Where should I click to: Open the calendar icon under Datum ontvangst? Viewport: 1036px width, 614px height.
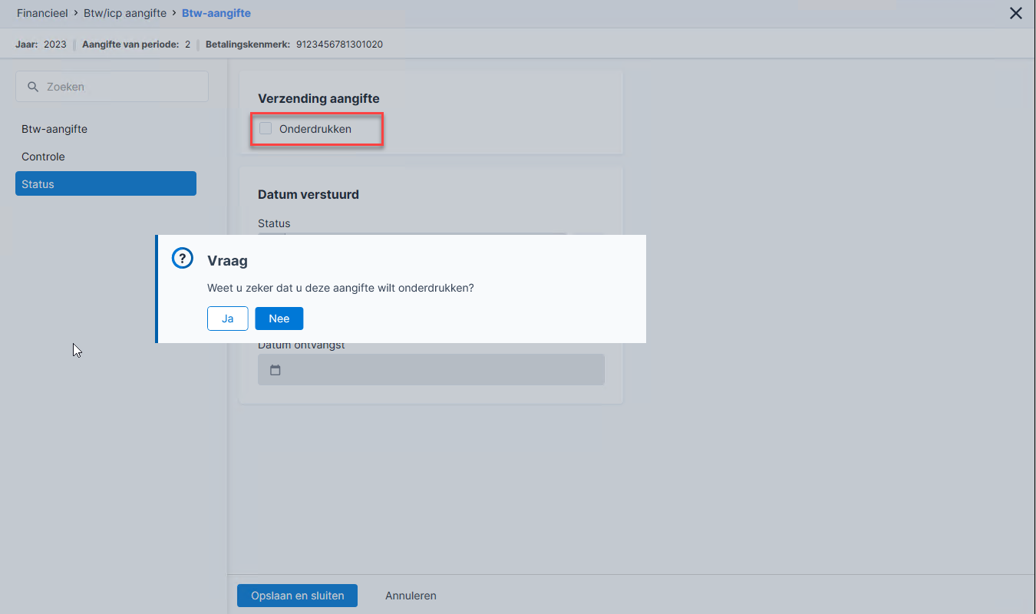pyautogui.click(x=275, y=370)
